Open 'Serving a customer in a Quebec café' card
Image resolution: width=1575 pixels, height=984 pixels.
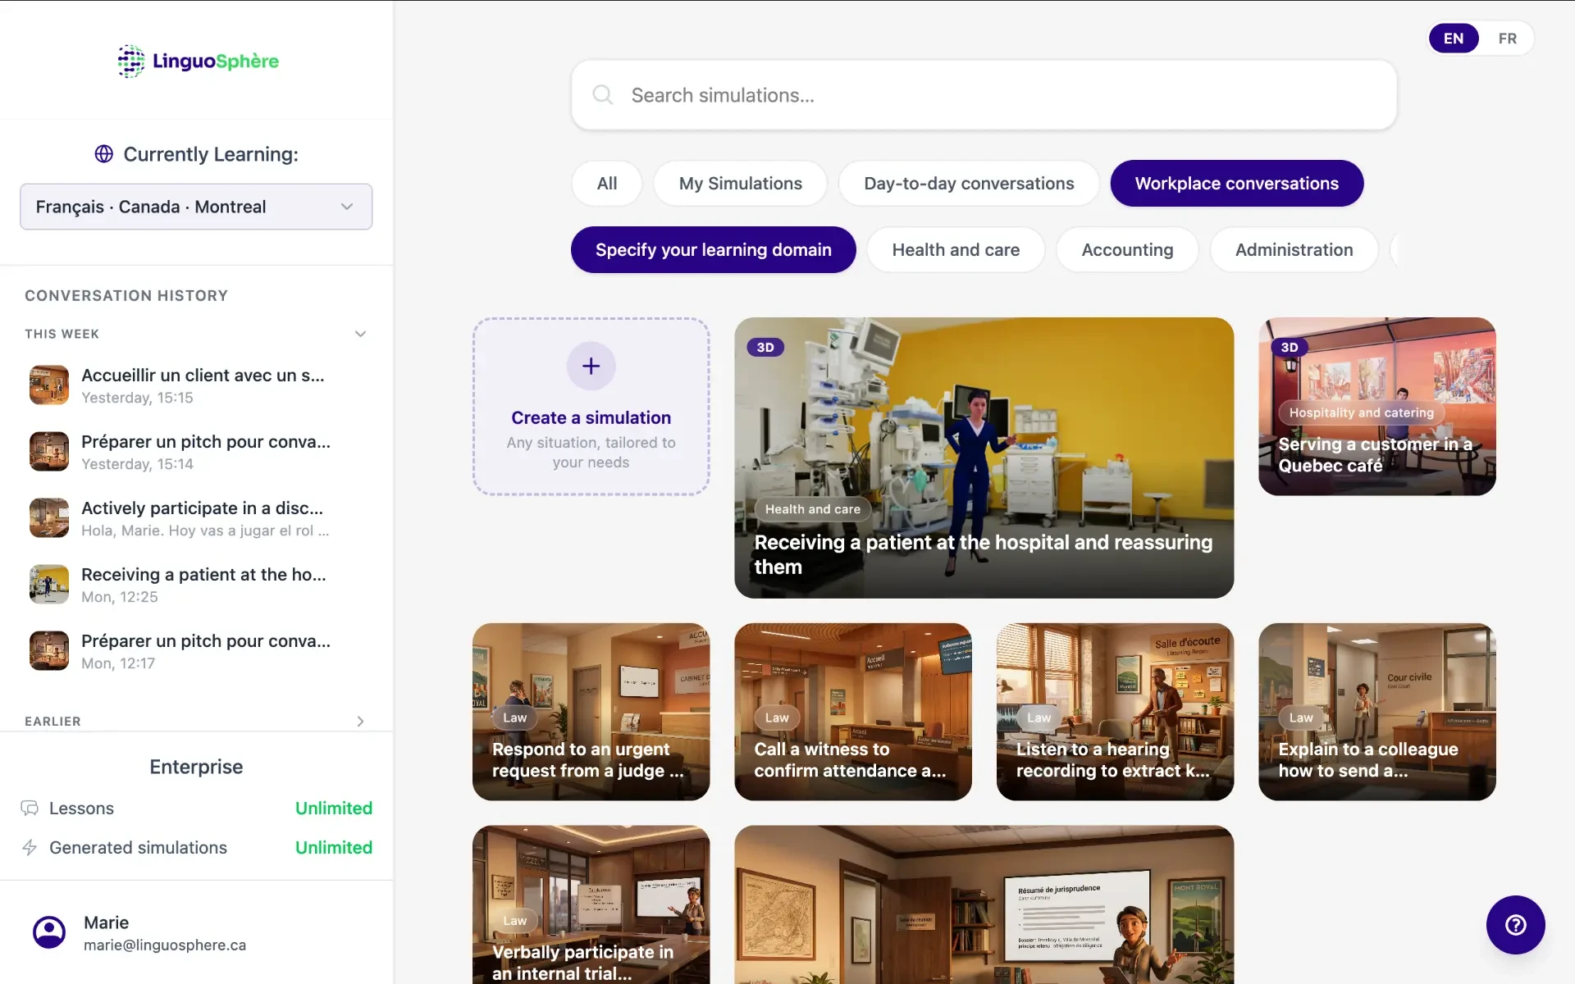(1377, 407)
